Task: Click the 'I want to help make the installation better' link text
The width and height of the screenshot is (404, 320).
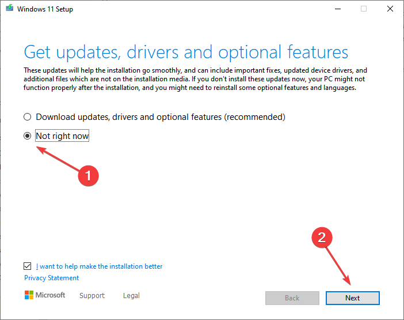Action: [x=99, y=266]
